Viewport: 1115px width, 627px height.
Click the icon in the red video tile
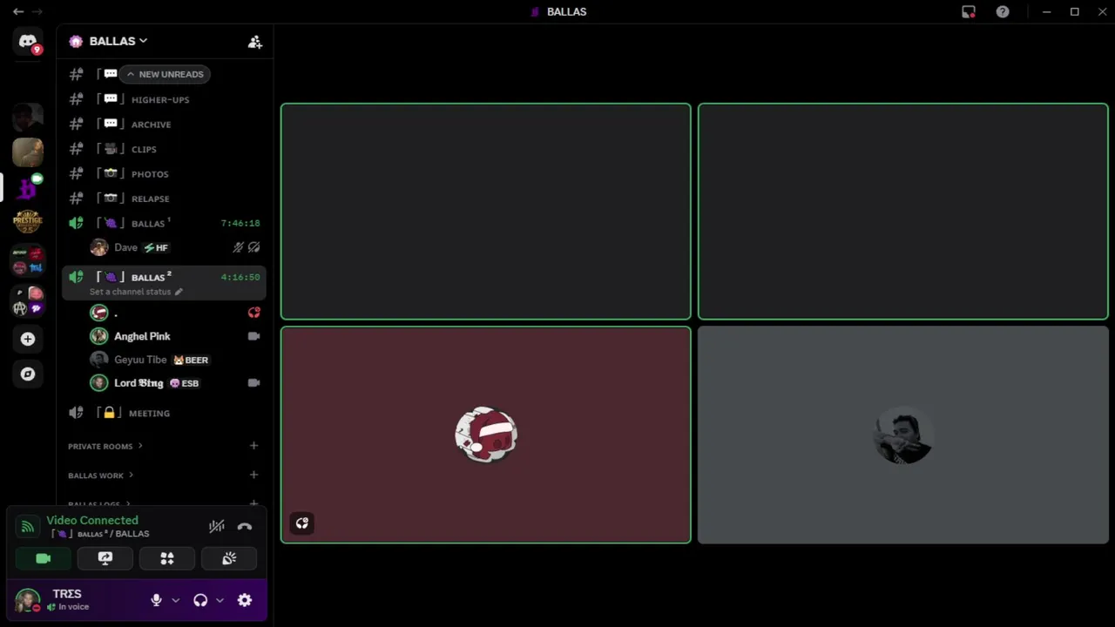click(x=302, y=523)
